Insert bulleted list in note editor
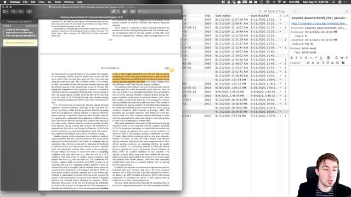351x197 pixels. (x=323, y=63)
